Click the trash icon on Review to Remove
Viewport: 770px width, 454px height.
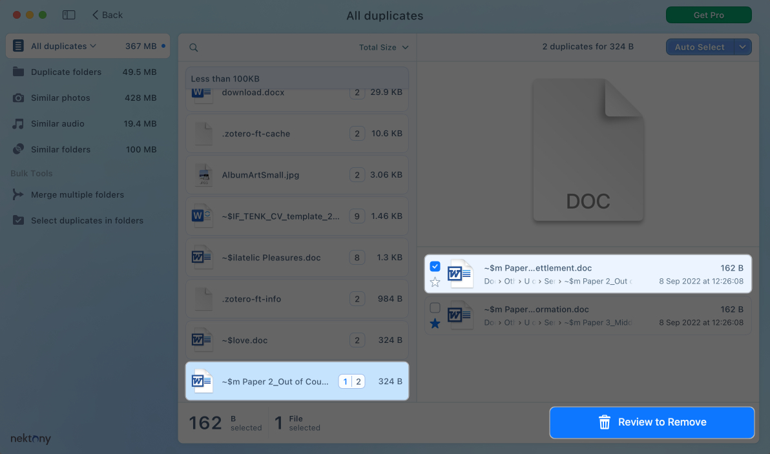605,422
